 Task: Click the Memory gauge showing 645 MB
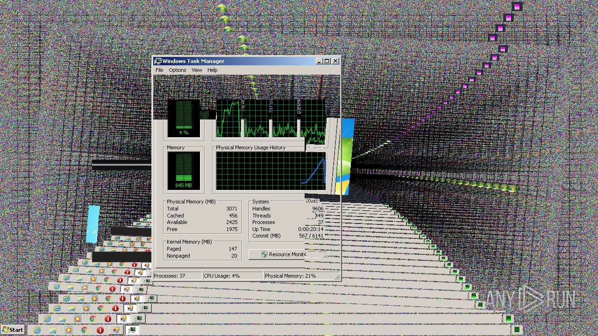[184, 171]
